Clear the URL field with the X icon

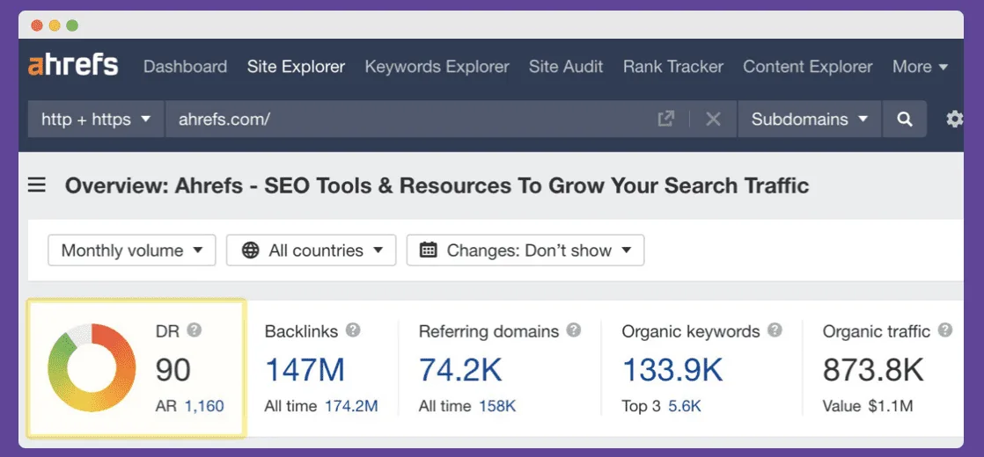pos(713,120)
